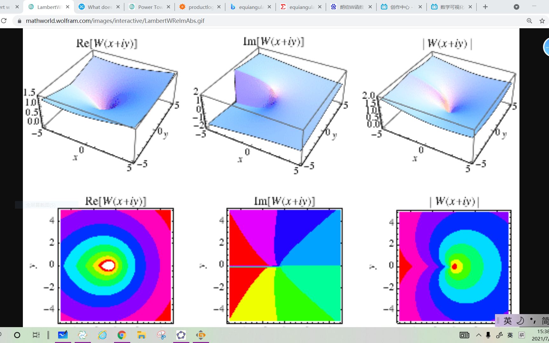Close the Wolfram equiangula tab

(x=320, y=7)
